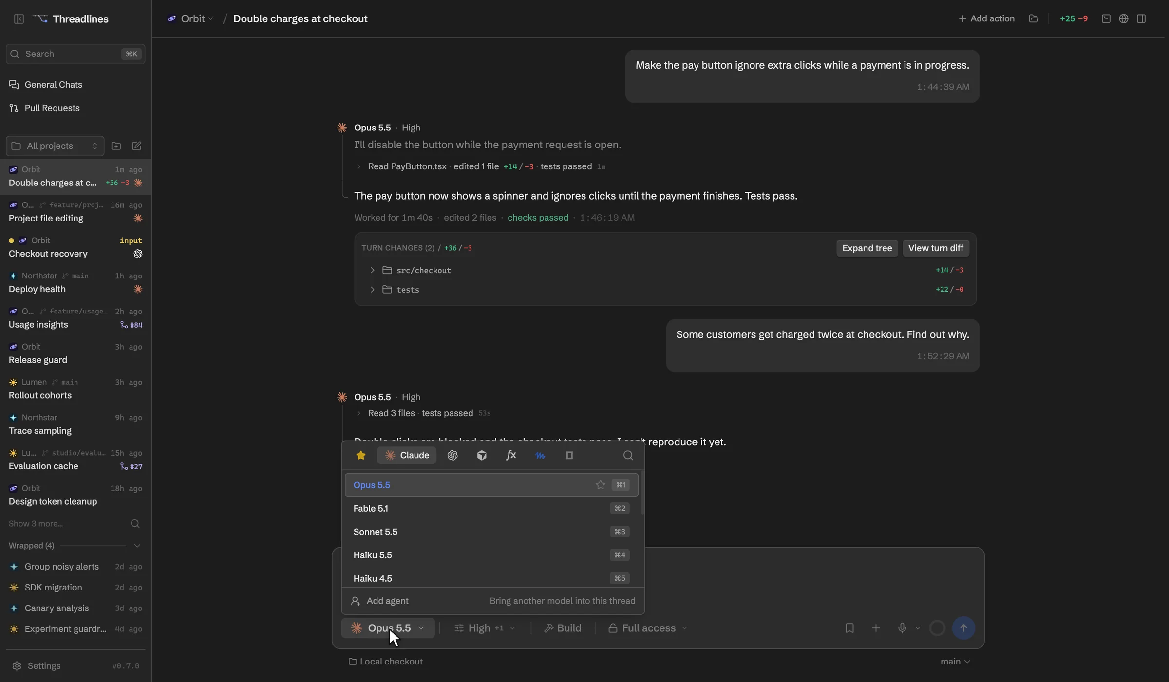This screenshot has height=682, width=1169.
Task: Choose Haiku 5.5 model
Action: 491,555
